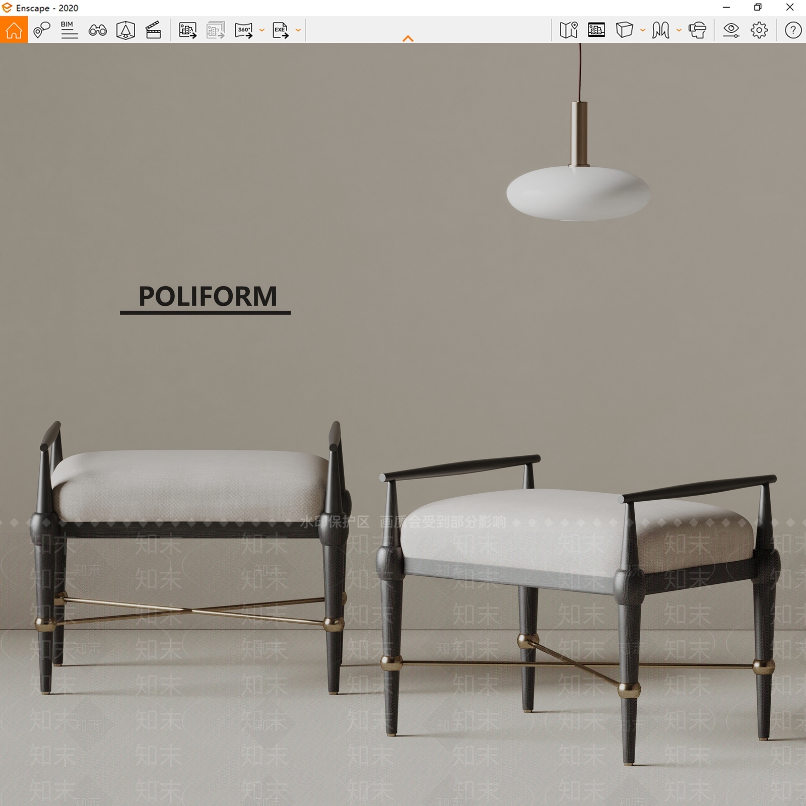Open Help with the question mark icon
Image resolution: width=806 pixels, height=806 pixels.
click(793, 30)
